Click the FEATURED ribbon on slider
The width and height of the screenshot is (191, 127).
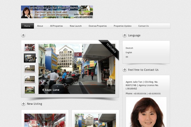[x=110, y=48]
